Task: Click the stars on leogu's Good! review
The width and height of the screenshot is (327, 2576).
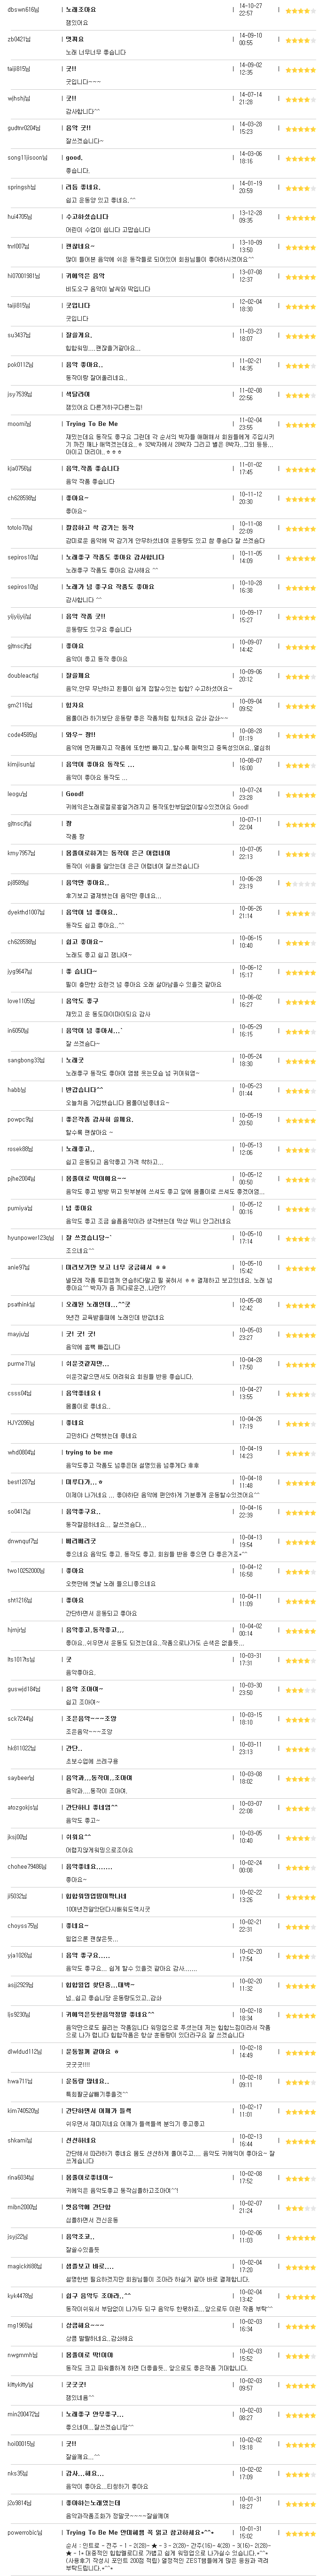Action: 300,794
